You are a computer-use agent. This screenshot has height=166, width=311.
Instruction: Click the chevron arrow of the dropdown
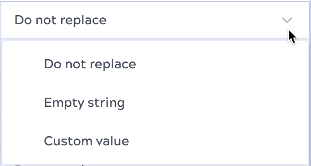tap(287, 20)
